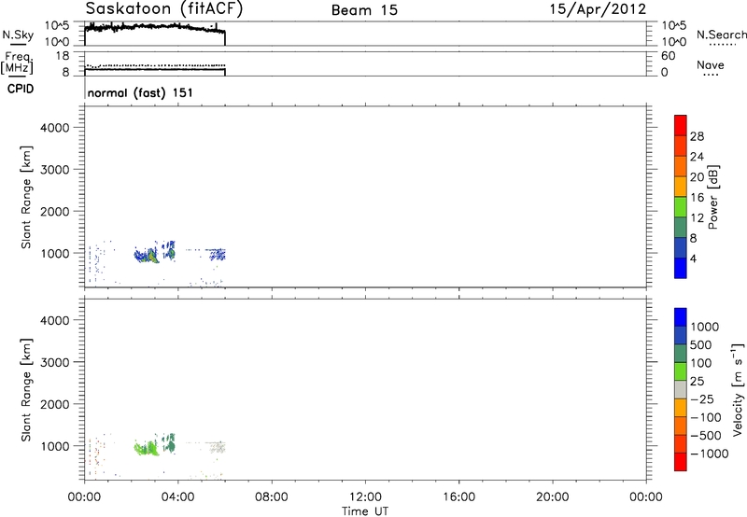Click the '20' tick on Power colorbar

[x=697, y=177]
